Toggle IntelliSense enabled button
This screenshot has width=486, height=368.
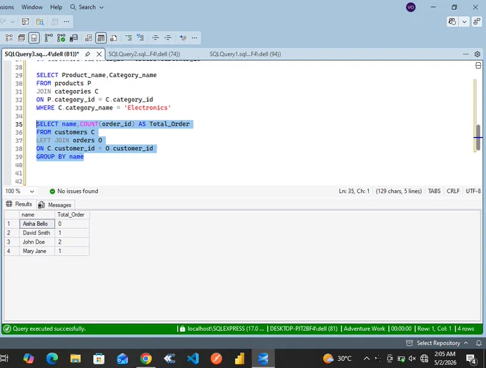[x=34, y=38]
